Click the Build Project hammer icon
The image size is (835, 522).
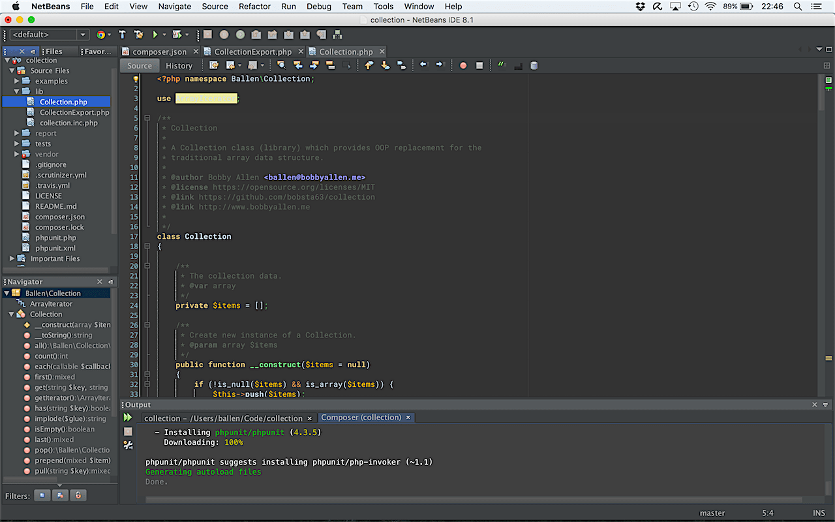pos(122,35)
